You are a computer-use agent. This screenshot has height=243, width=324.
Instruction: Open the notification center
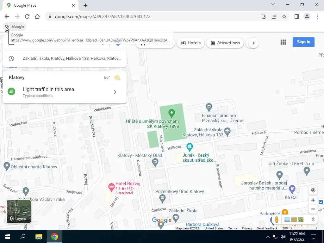coord(314,237)
